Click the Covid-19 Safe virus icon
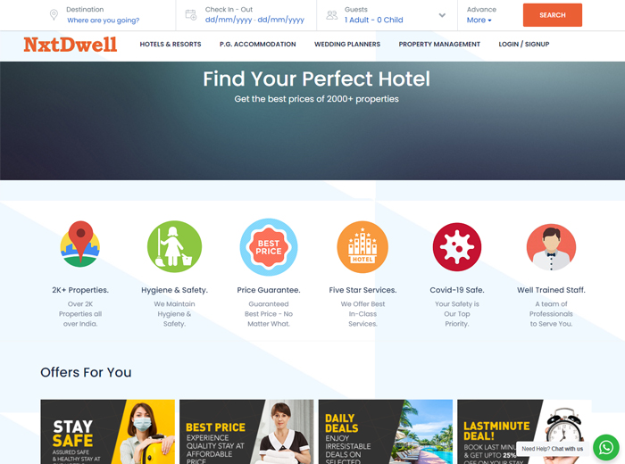This screenshot has height=464, width=625. coord(457,247)
